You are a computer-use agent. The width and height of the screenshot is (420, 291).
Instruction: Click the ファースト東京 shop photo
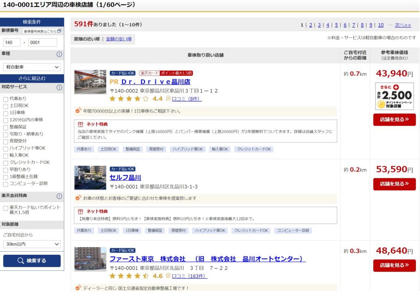pyautogui.click(x=90, y=259)
